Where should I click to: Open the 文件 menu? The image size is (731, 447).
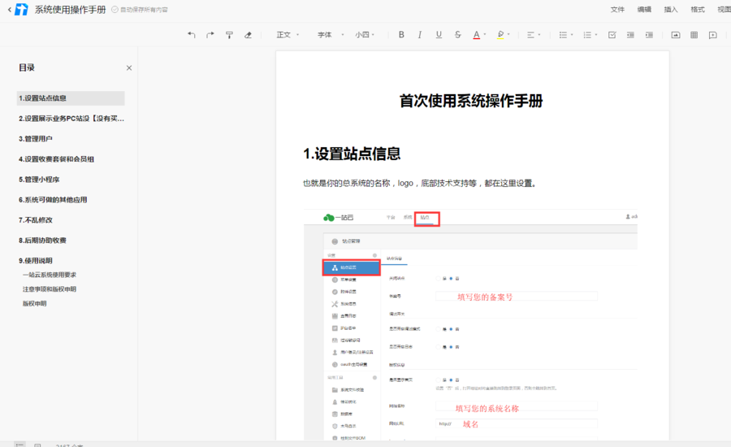tap(617, 10)
